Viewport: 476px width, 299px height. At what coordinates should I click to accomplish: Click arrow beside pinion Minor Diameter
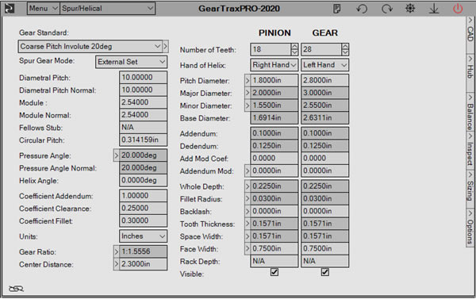[248, 105]
